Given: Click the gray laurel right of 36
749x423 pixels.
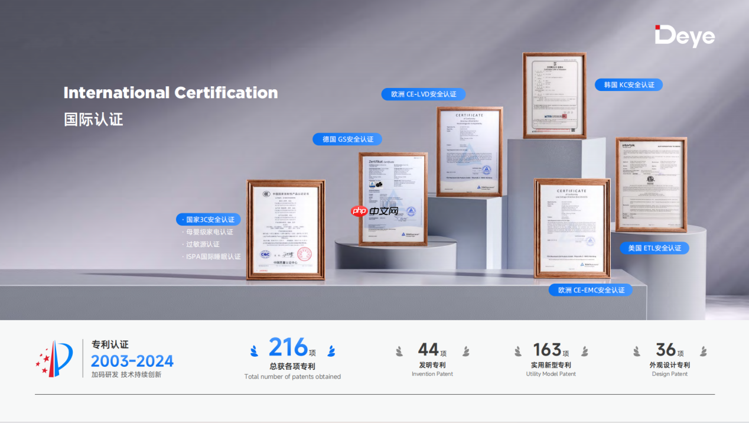Looking at the screenshot, I should tap(704, 352).
